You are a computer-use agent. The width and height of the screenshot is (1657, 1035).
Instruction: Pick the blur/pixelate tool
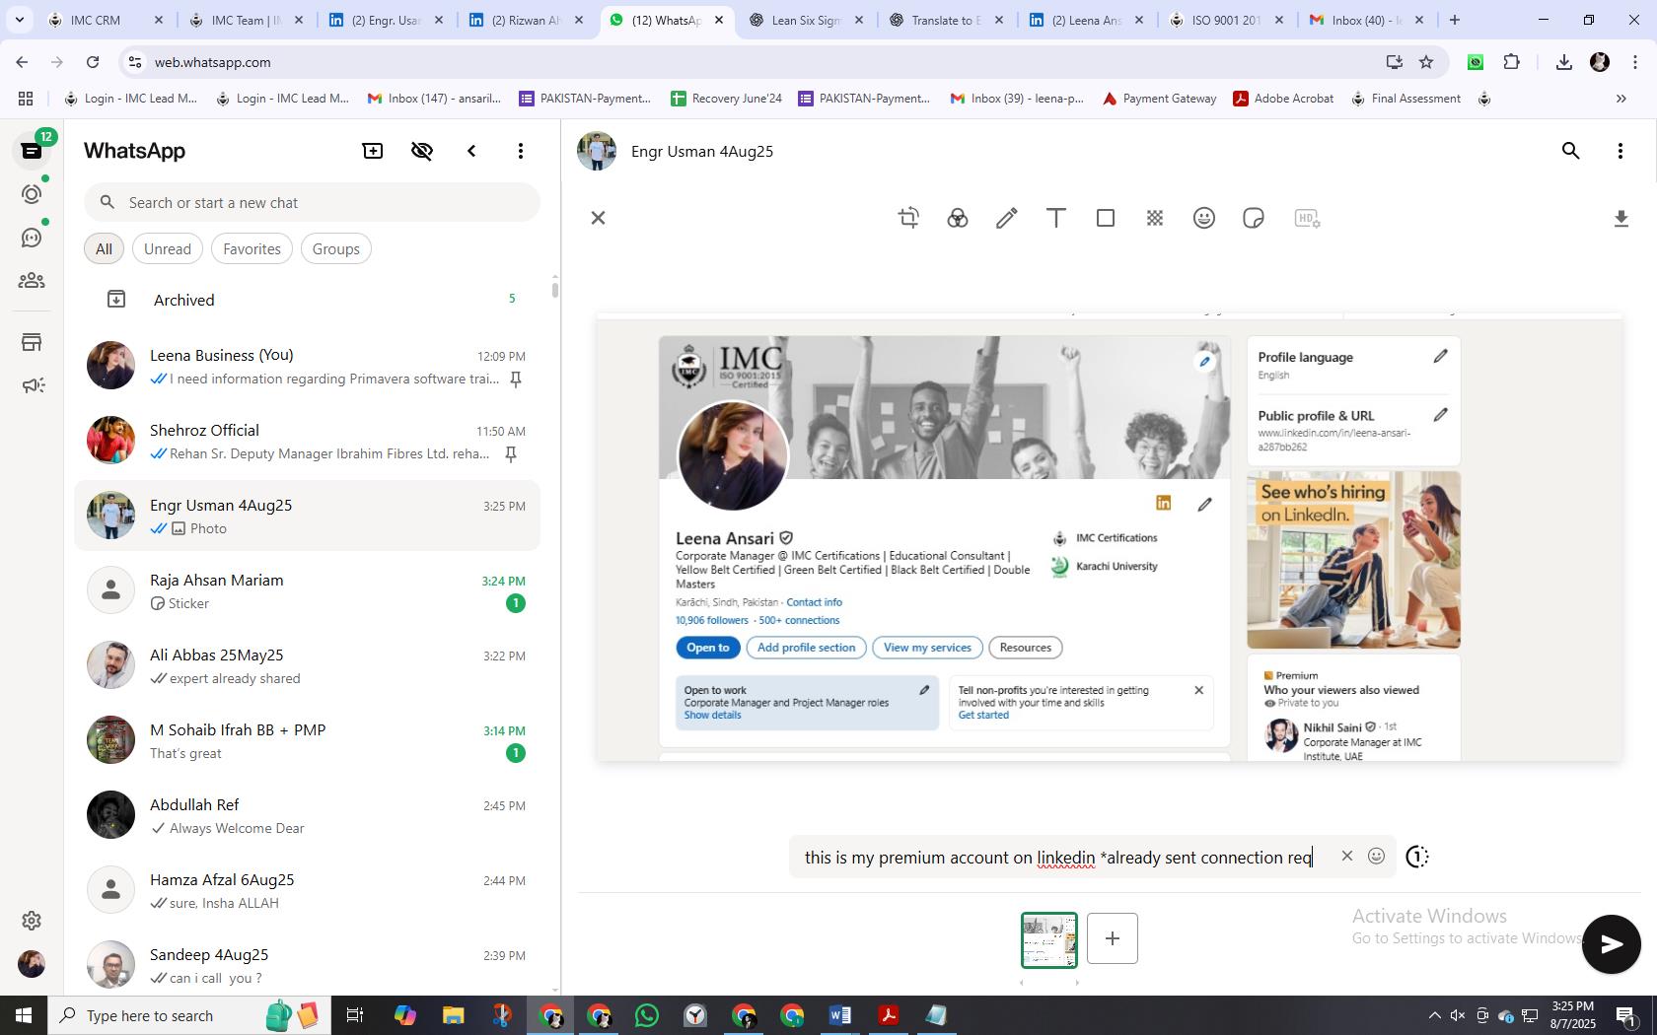point(1155,218)
